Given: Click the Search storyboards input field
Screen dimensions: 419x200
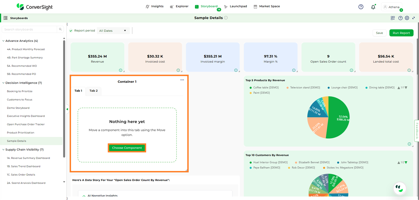Looking at the screenshot, I should tap(30, 29).
